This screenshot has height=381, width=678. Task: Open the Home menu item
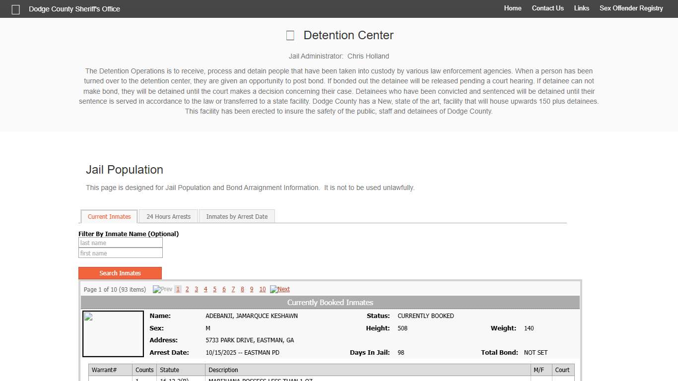tap(513, 8)
